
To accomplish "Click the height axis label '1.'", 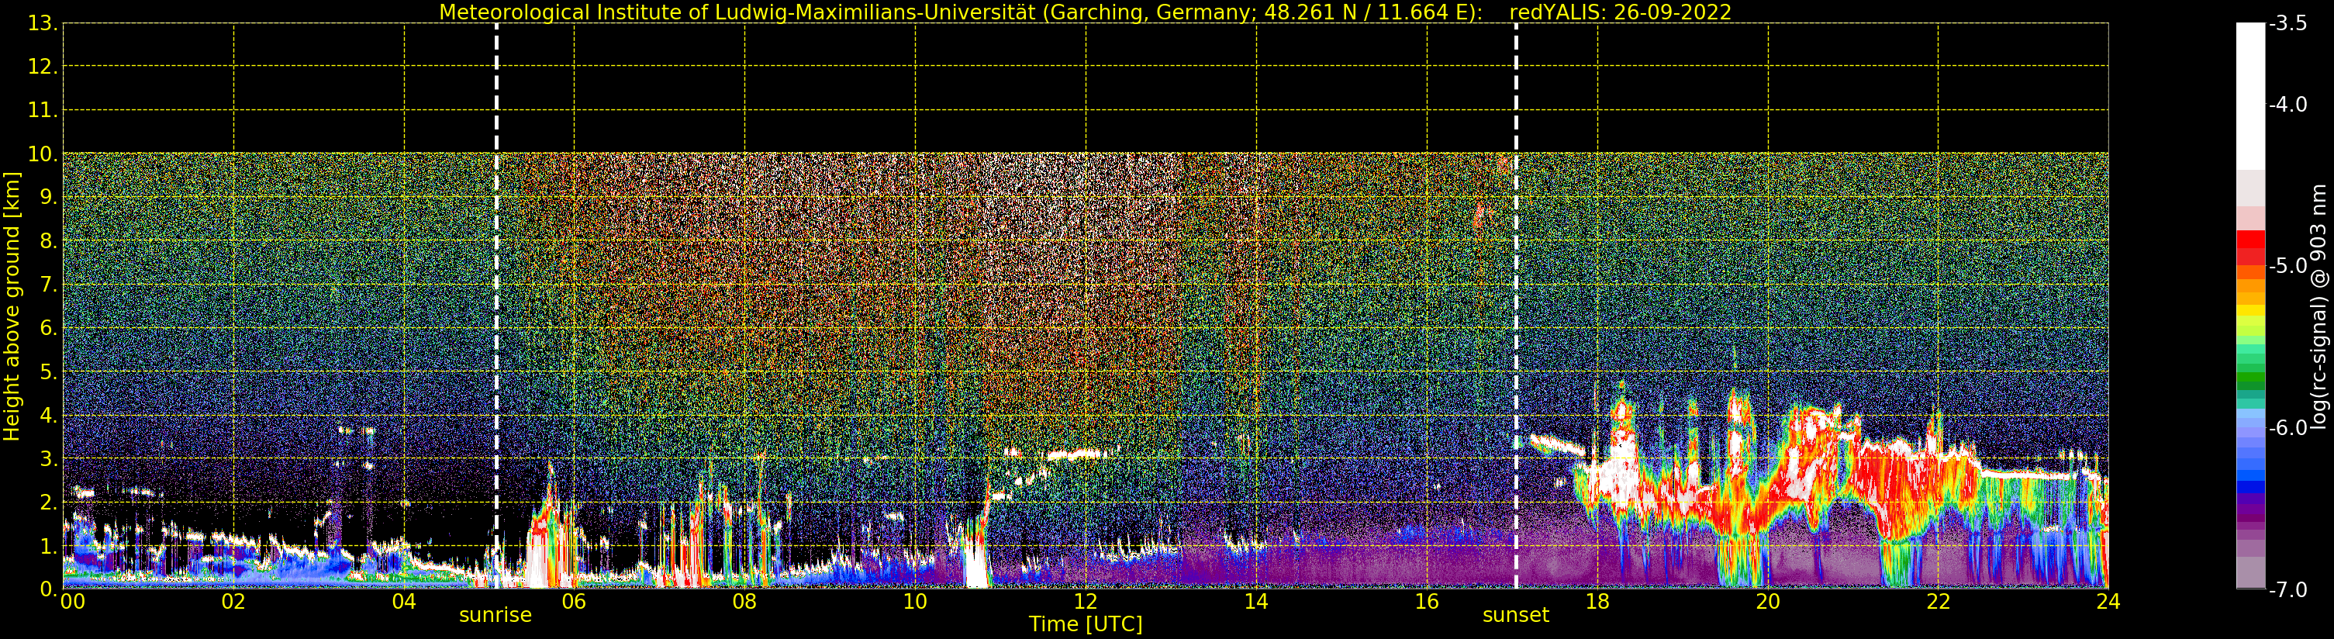I will pyautogui.click(x=48, y=546).
